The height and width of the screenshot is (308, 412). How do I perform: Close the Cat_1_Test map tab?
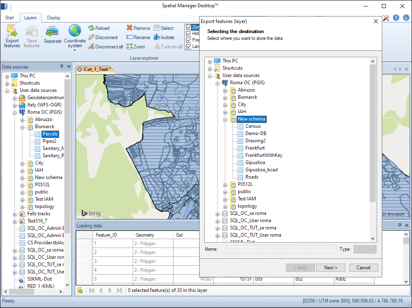[x=80, y=69]
